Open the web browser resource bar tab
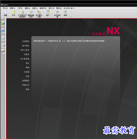The width and height of the screenshot is (137, 139). tap(3, 38)
